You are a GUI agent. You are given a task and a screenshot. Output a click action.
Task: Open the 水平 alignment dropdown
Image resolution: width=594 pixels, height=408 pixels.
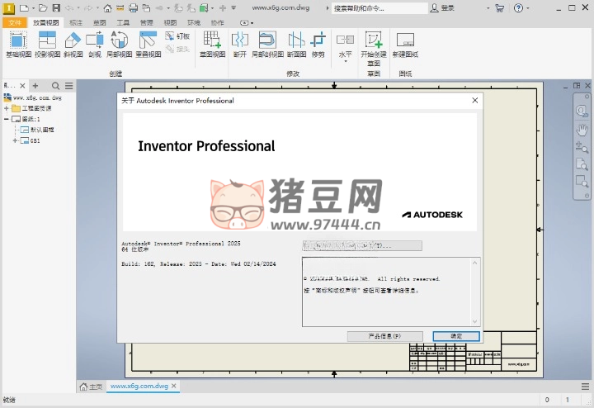point(345,55)
